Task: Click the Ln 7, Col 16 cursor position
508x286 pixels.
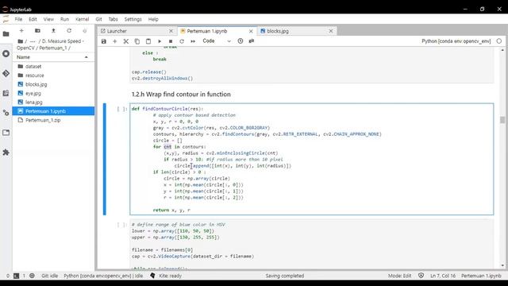Action: (x=443, y=276)
